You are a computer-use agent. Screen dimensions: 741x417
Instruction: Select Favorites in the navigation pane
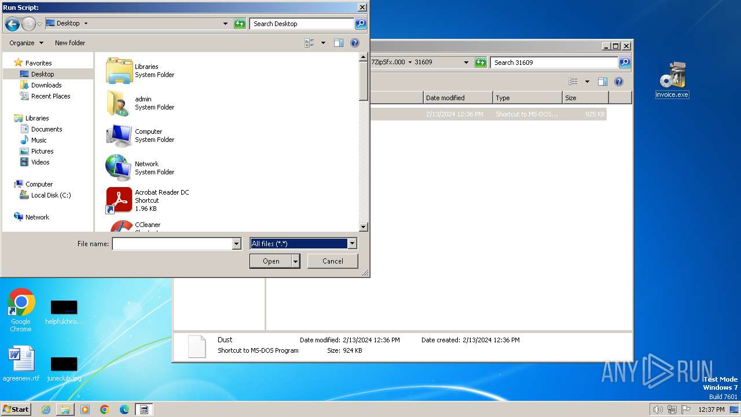38,63
